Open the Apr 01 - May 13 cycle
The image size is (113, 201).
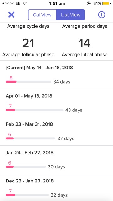(56, 103)
